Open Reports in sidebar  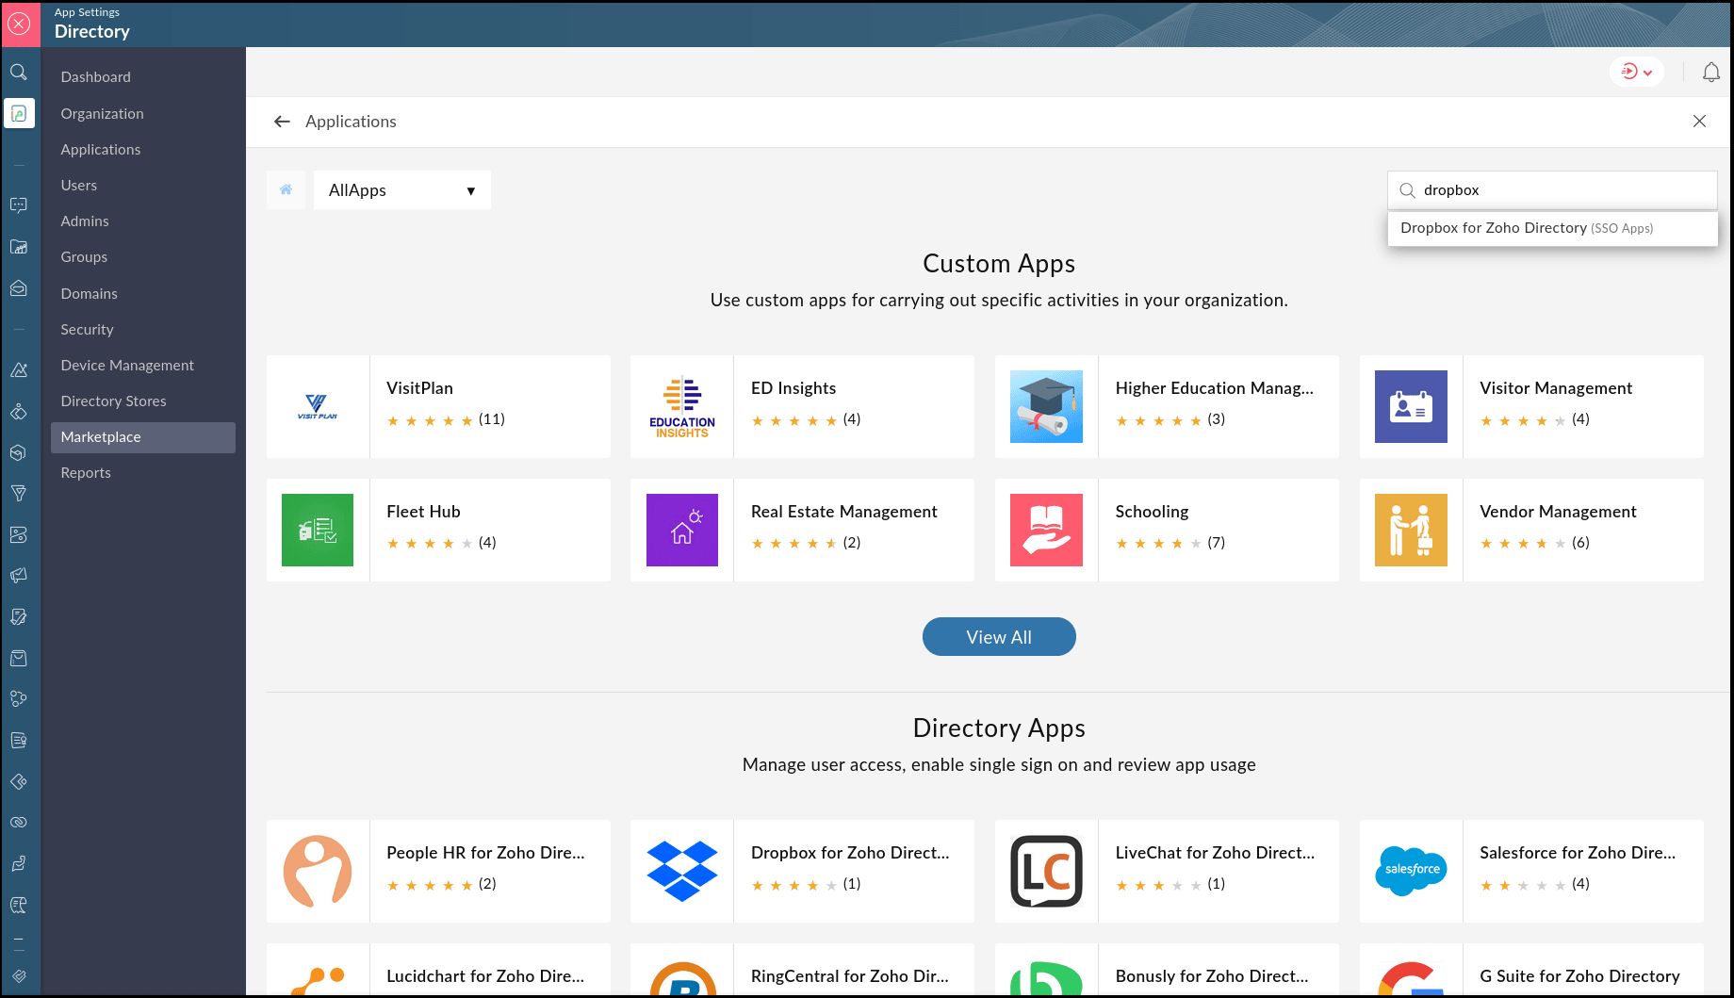coord(86,473)
